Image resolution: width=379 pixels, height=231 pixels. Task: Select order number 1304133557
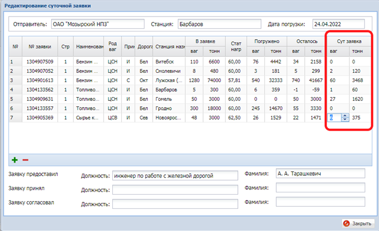coord(40,109)
